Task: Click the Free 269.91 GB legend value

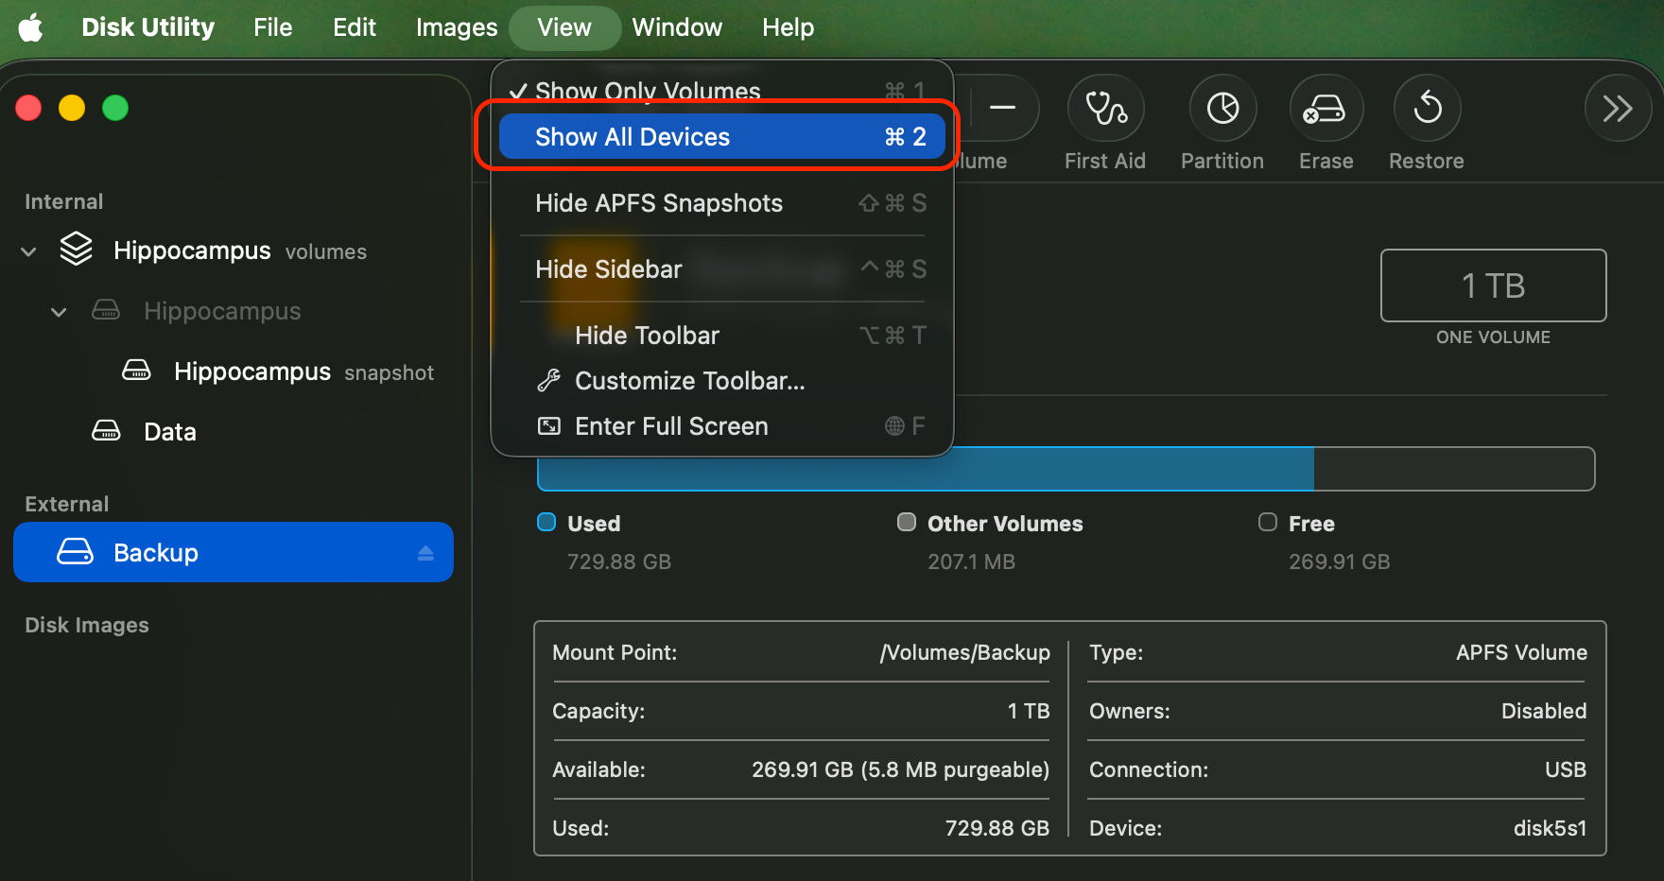Action: click(x=1340, y=562)
